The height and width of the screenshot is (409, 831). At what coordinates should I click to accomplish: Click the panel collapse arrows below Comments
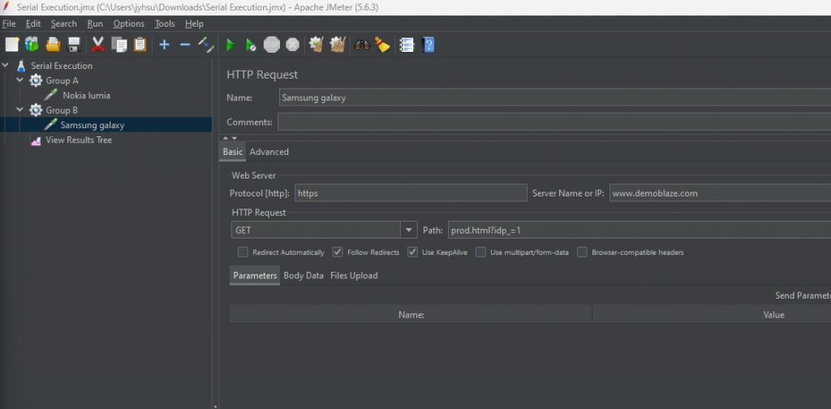[230, 138]
